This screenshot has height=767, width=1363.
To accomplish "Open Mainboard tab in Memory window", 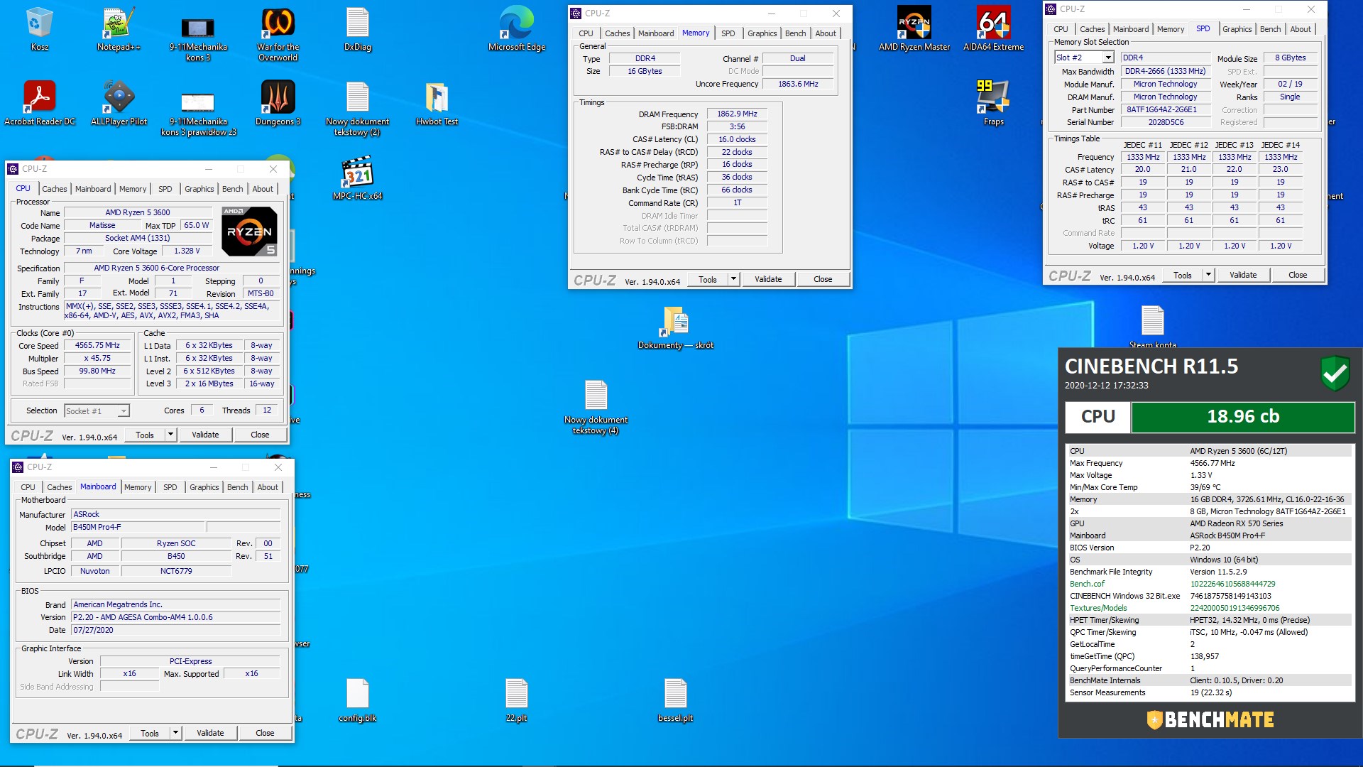I will click(x=656, y=33).
